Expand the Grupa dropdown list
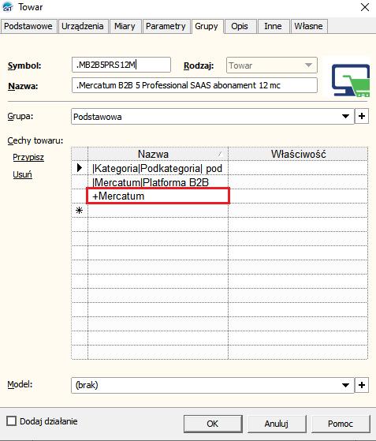376x441 pixels. [345, 117]
